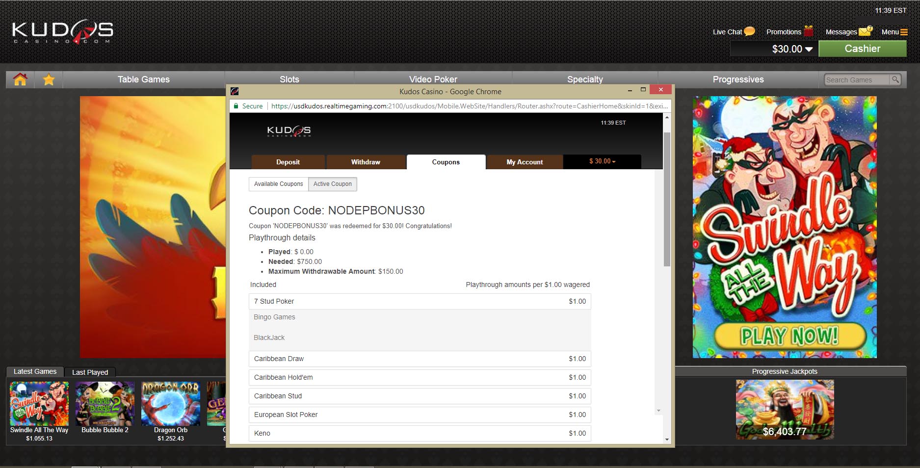The width and height of the screenshot is (920, 468).
Task: Click the search magnifier icon
Action: pyautogui.click(x=895, y=79)
